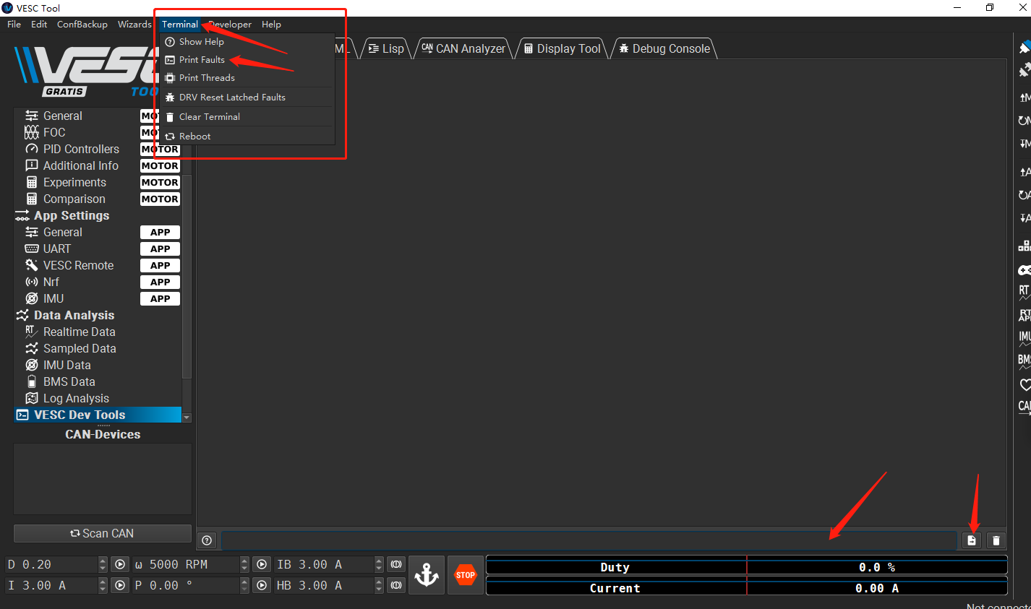The image size is (1031, 609).
Task: Open the Nrf app page
Action: click(x=51, y=282)
